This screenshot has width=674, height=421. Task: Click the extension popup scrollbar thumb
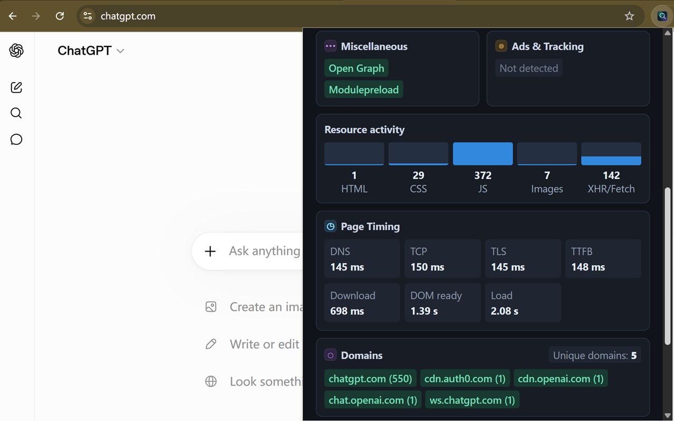click(x=667, y=266)
